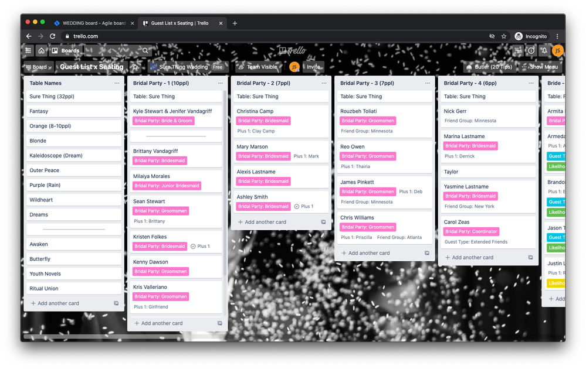Open the Kaleidoscope (Dream) card
This screenshot has height=369, width=586.
tap(74, 156)
